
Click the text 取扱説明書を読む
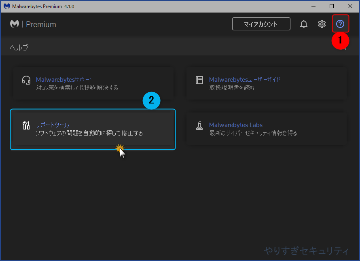[232, 87]
